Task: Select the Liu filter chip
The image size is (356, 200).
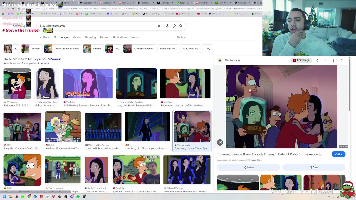Action: (11, 49)
